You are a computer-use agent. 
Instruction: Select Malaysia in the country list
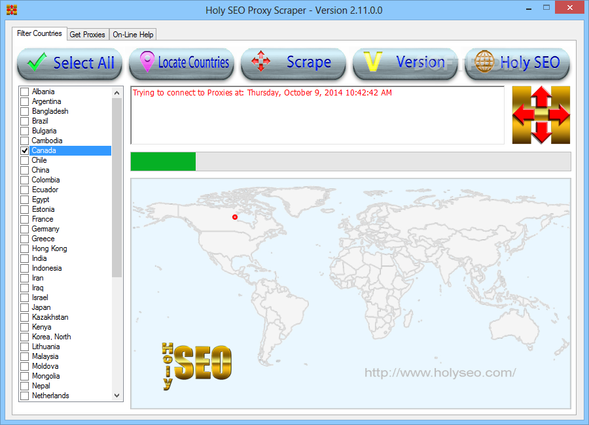[45, 356]
